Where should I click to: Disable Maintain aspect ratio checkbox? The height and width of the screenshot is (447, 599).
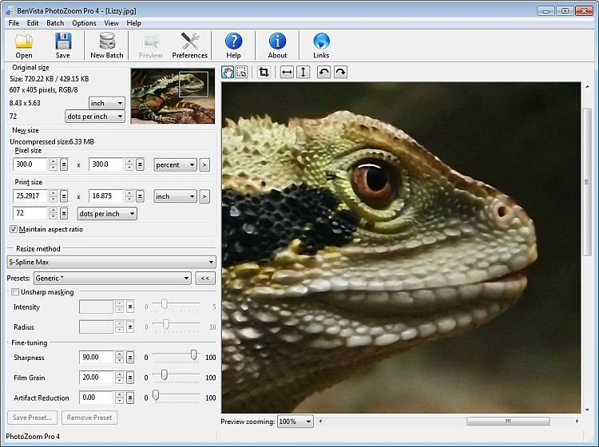click(14, 229)
